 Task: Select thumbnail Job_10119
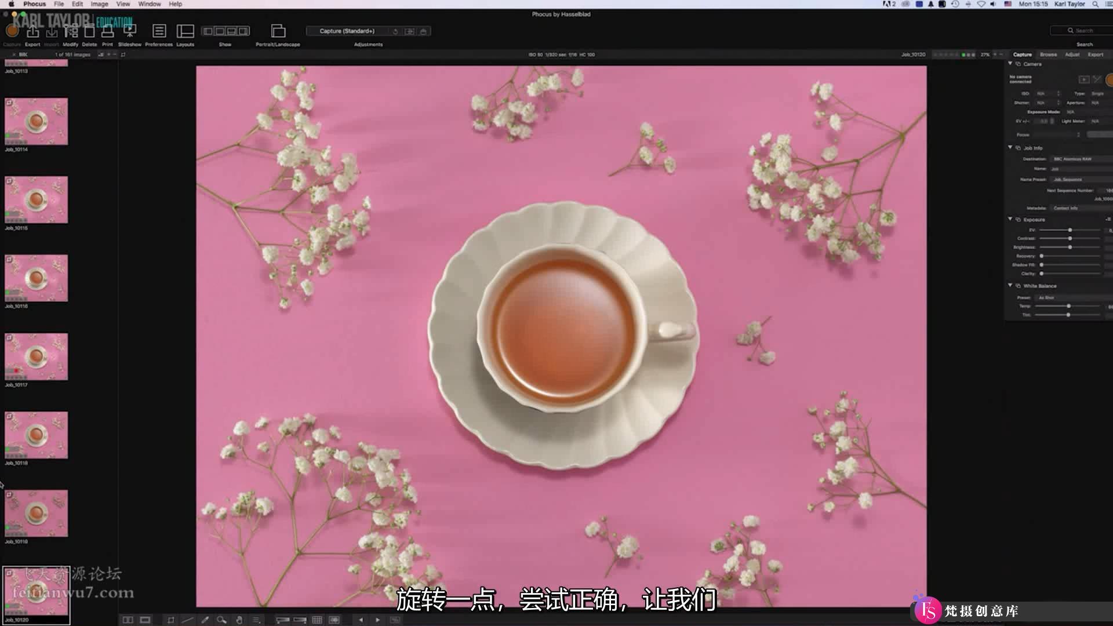click(x=36, y=514)
